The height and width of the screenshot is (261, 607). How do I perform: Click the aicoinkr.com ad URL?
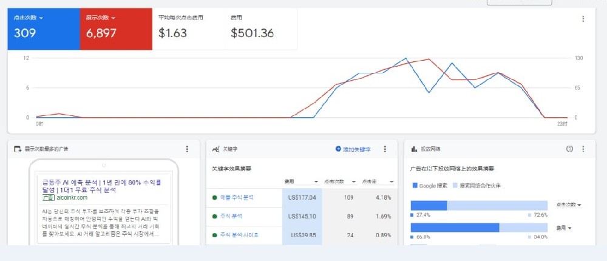[72, 197]
